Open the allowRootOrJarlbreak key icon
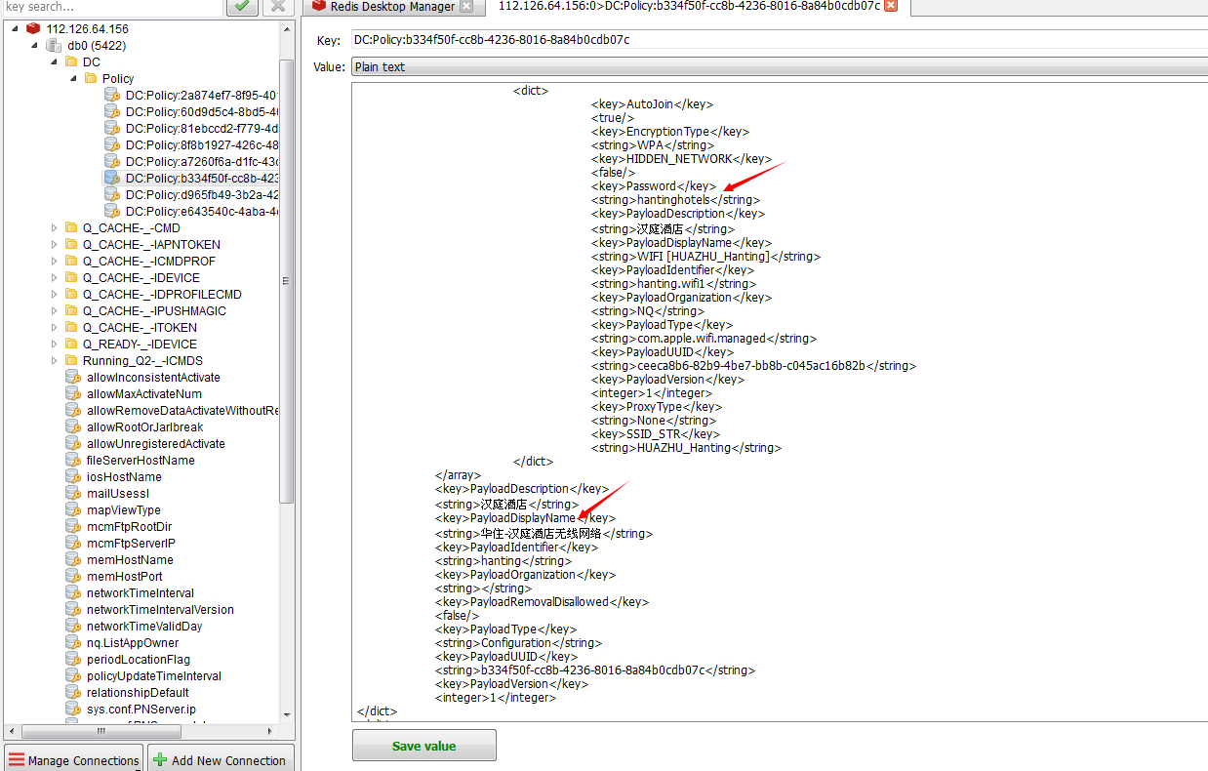 [x=72, y=426]
